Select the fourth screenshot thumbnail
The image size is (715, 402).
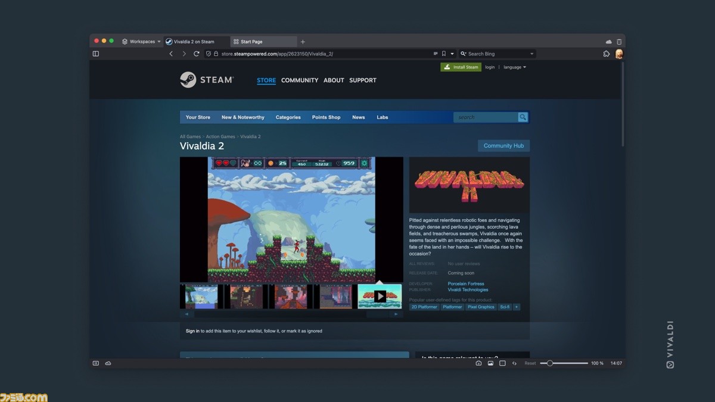click(335, 297)
